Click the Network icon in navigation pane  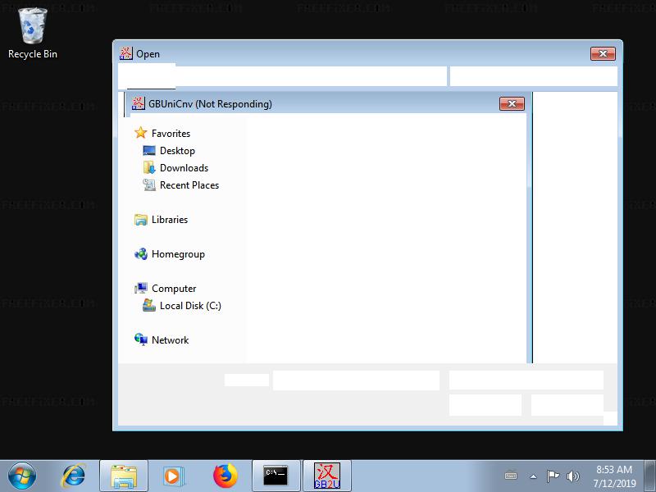click(140, 339)
